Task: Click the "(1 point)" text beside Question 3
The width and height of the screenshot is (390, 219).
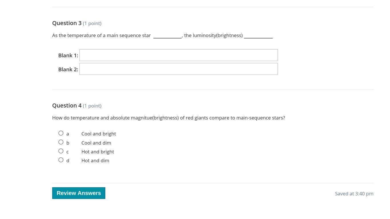Action: 92,23
